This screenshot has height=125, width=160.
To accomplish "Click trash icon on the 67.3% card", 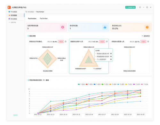I will pyautogui.click(x=107, y=42).
